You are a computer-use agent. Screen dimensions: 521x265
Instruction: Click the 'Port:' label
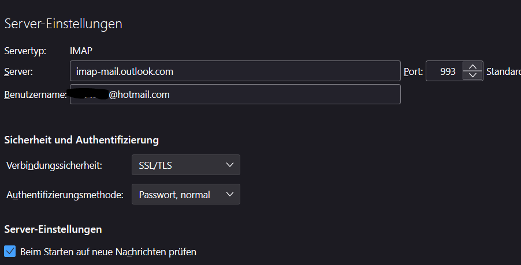pos(413,71)
